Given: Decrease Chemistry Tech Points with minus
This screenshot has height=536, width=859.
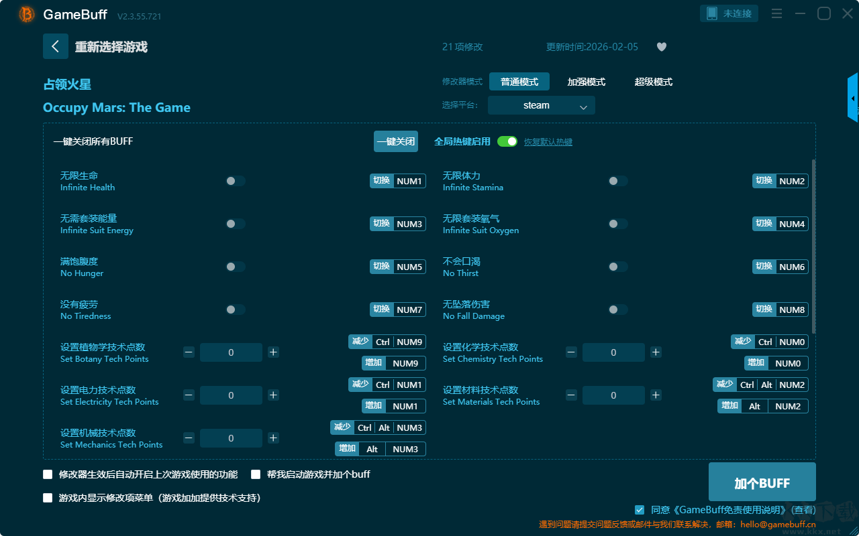Looking at the screenshot, I should pyautogui.click(x=571, y=352).
